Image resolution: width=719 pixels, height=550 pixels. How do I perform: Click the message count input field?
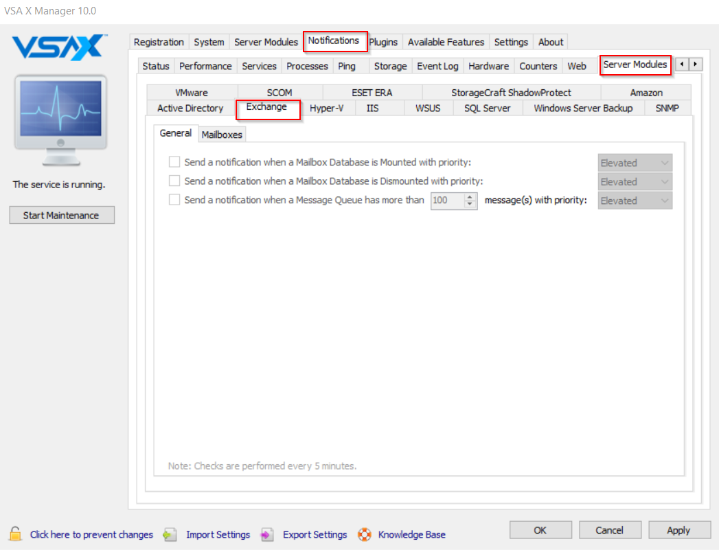[448, 200]
